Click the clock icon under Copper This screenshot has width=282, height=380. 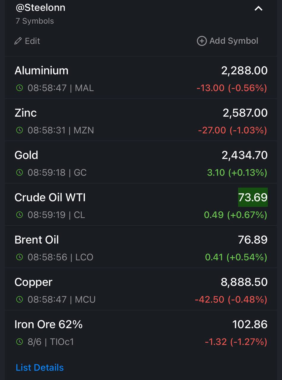tap(19, 299)
